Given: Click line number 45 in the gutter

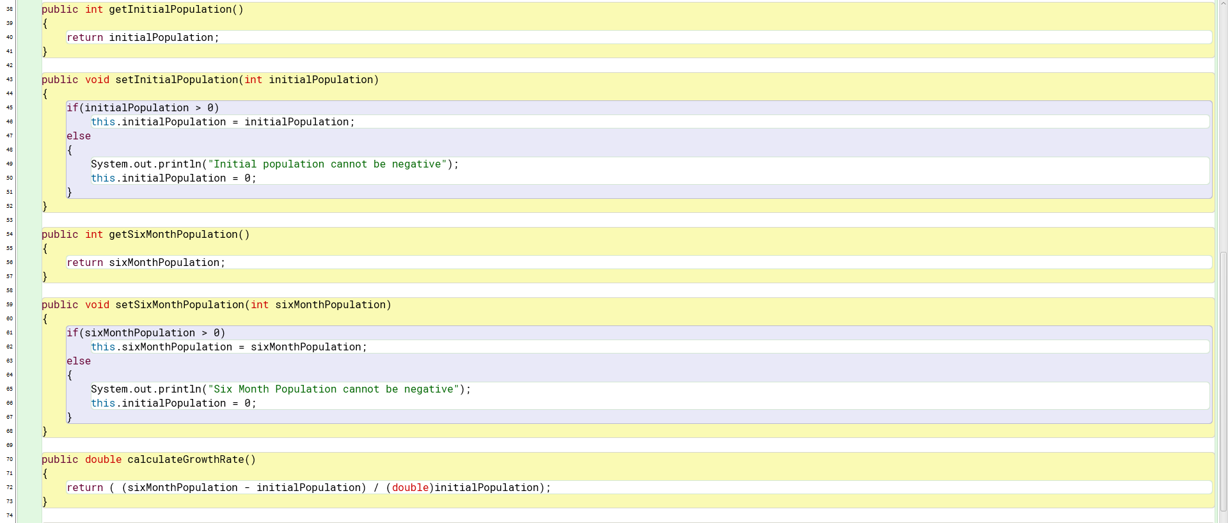Looking at the screenshot, I should pyautogui.click(x=10, y=107).
